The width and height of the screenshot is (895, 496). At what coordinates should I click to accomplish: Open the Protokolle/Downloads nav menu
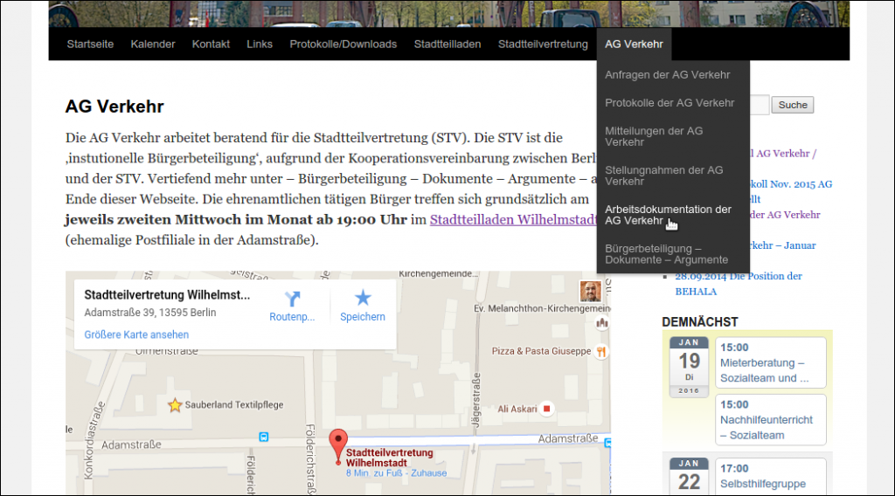[343, 44]
